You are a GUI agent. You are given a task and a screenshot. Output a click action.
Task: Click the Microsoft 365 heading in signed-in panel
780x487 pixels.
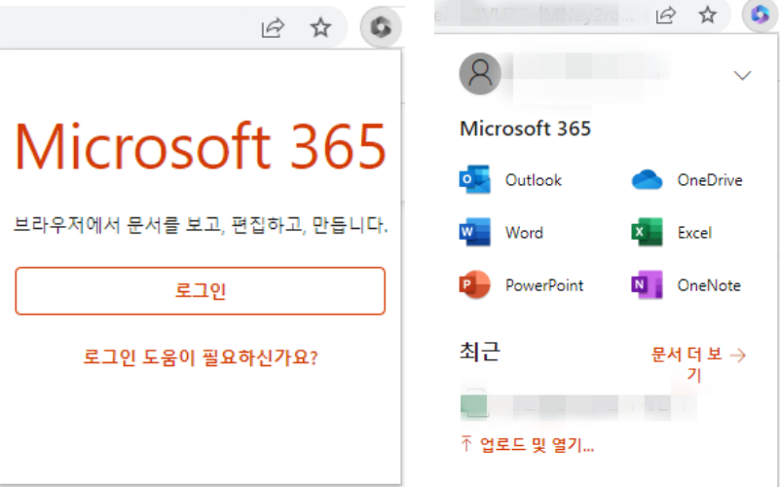pos(525,129)
